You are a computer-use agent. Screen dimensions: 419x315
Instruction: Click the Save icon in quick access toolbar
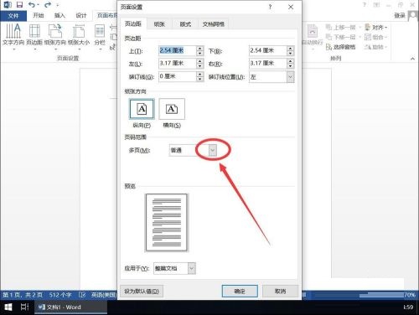tap(19, 4)
